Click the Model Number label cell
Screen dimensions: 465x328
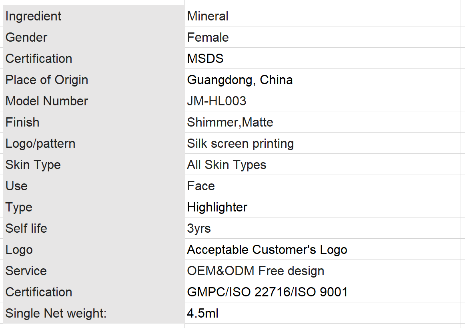coord(94,101)
